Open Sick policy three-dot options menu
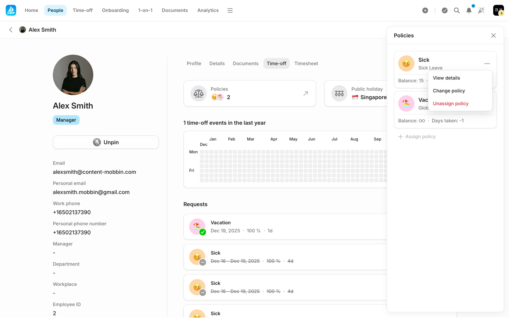Viewport: 509px width, 318px height. (x=487, y=64)
